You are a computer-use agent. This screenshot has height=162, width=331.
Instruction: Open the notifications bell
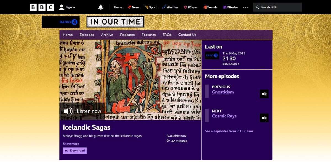tap(101, 7)
